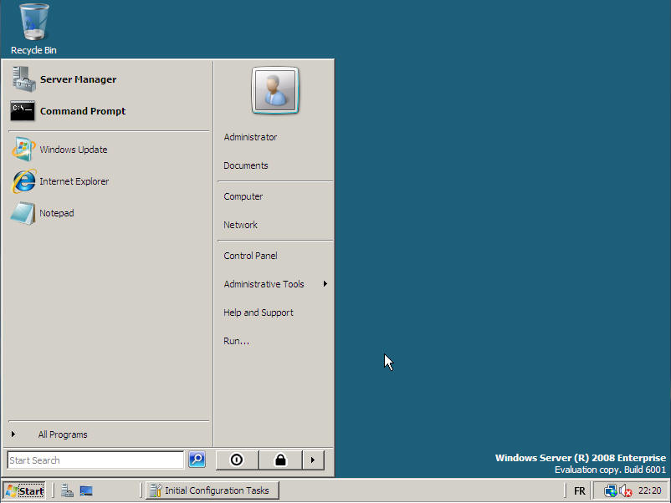This screenshot has height=503, width=671.
Task: Open Control Panel menu entry
Action: 250,256
